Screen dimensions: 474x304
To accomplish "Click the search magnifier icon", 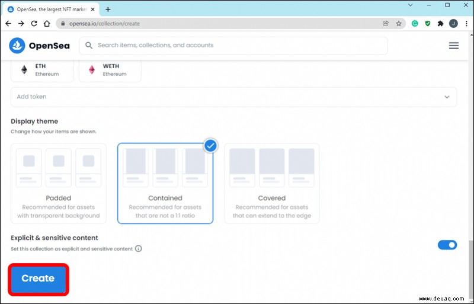I will (x=88, y=46).
